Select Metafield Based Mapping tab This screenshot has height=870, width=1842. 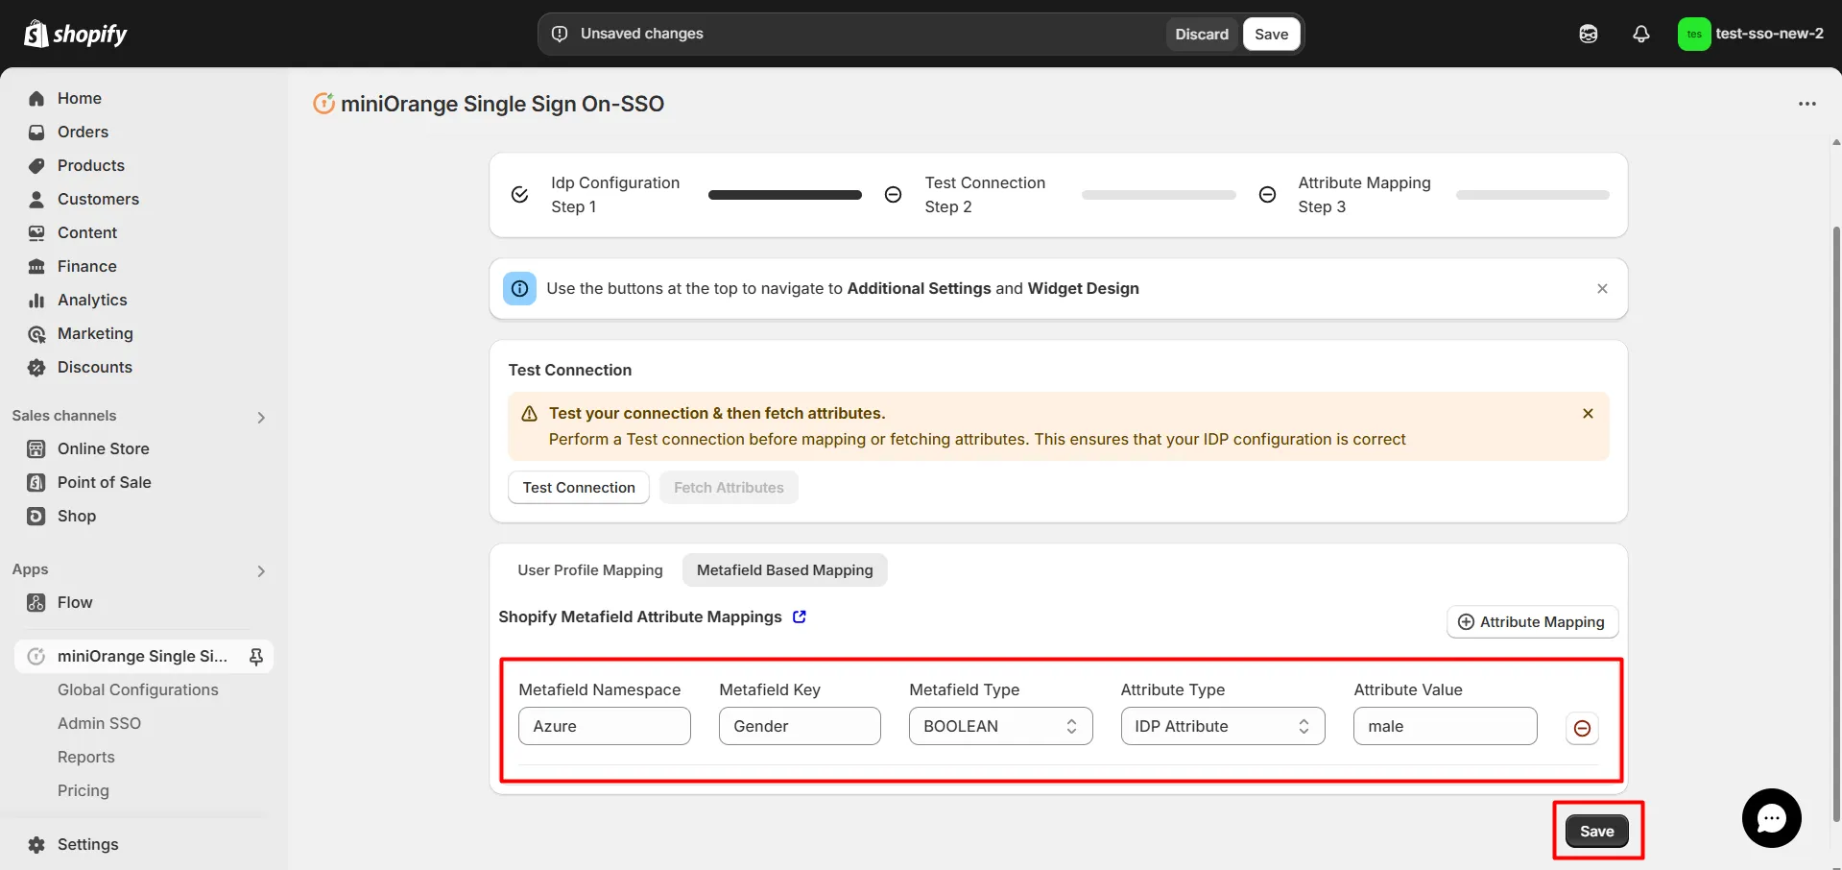tap(784, 570)
